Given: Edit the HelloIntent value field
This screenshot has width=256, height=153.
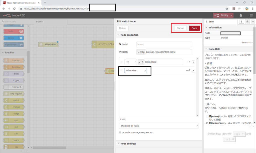Looking at the screenshot, I should coord(163,62).
